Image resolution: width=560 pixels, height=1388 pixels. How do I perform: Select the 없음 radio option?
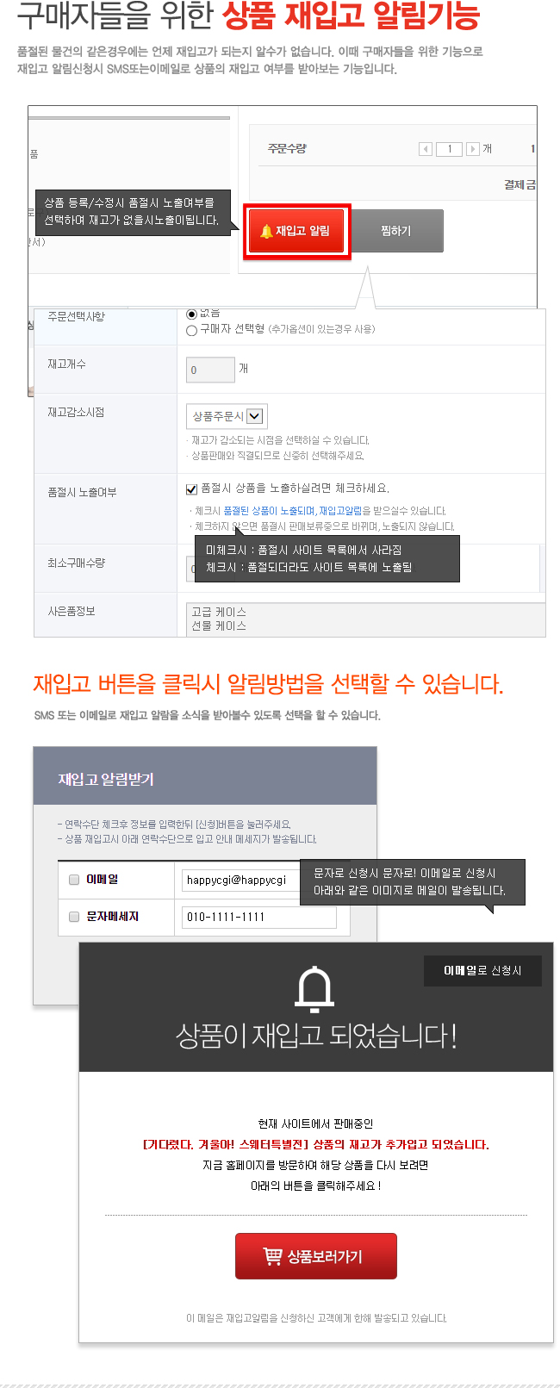[x=191, y=313]
